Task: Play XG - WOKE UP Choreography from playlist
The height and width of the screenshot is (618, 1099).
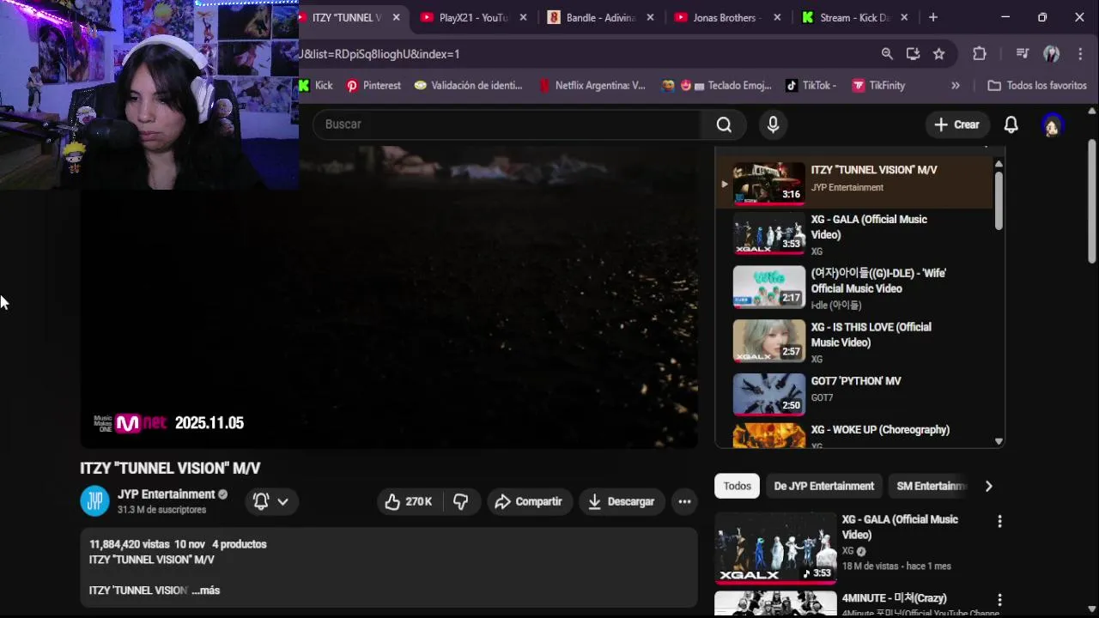Action: point(854,436)
